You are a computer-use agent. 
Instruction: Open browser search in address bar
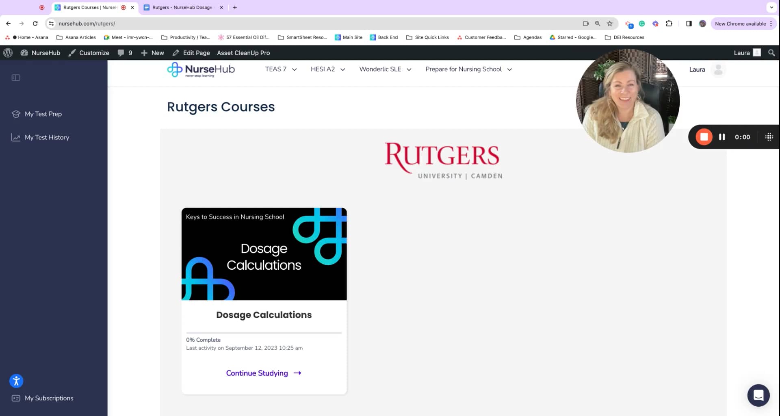(597, 24)
